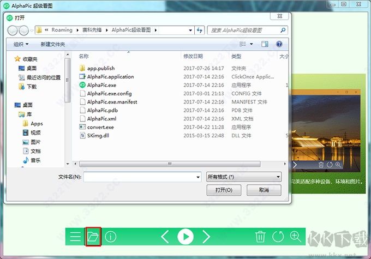
Task: Click AlphaPic超级看图 breadcrumb segment
Action: tap(131, 30)
